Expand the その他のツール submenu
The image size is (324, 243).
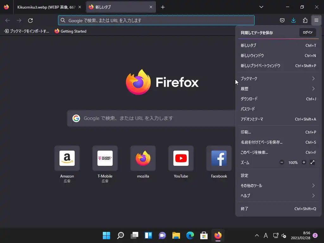[278, 185]
